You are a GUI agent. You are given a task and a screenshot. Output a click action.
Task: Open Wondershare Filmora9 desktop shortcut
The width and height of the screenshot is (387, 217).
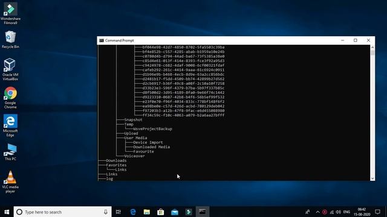(10, 13)
